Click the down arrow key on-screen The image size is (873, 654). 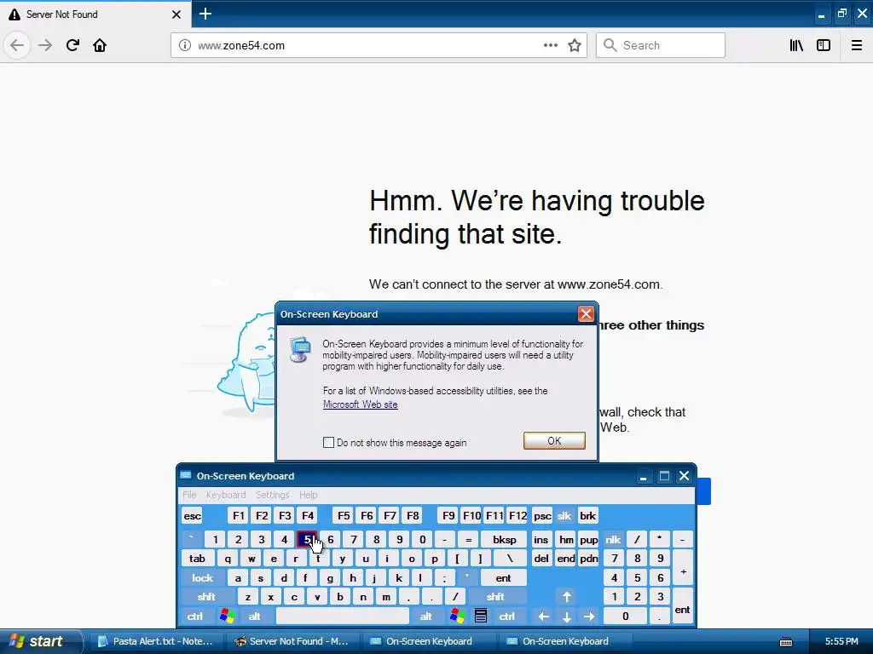[x=567, y=617]
